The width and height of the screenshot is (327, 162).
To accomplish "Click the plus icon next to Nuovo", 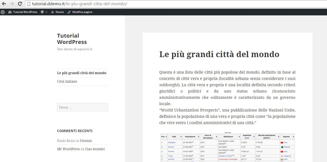I will [x=53, y=12].
